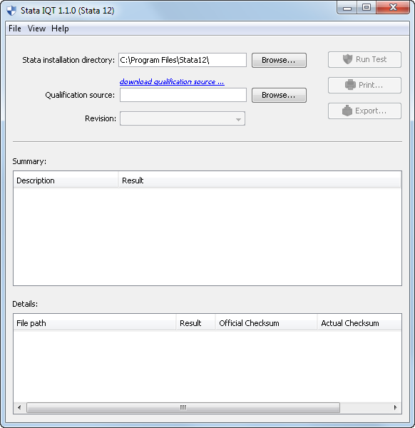415x428 pixels.
Task: Sort Details by File path column
Action: [x=95, y=323]
